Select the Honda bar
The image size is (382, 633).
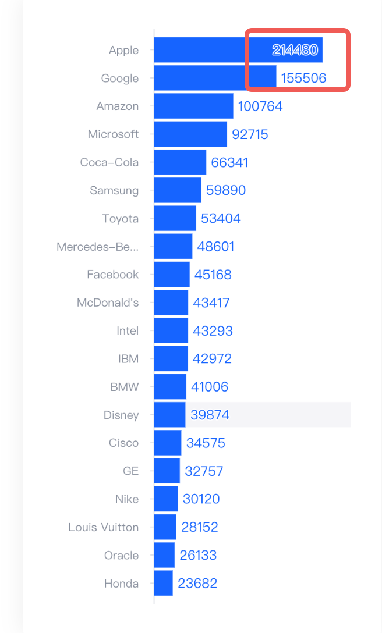click(x=163, y=583)
